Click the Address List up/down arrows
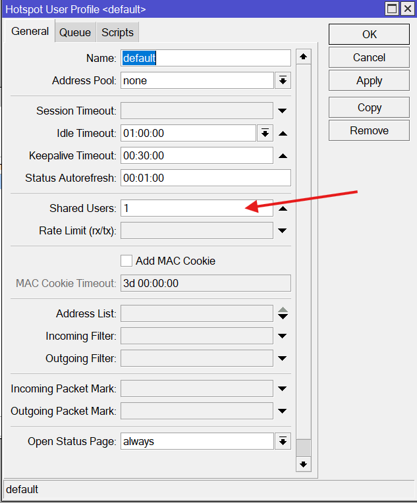Viewport: 417px width, 503px height. click(283, 313)
